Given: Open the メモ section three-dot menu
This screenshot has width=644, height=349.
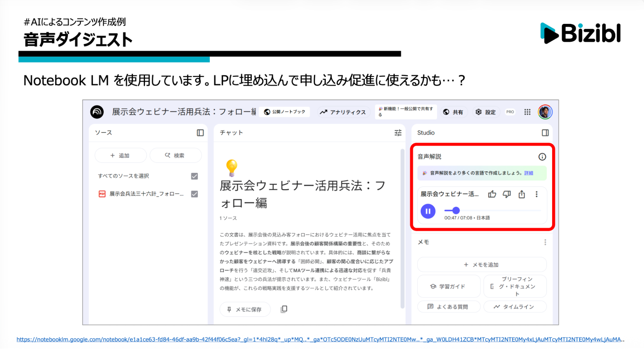Looking at the screenshot, I should 545,242.
